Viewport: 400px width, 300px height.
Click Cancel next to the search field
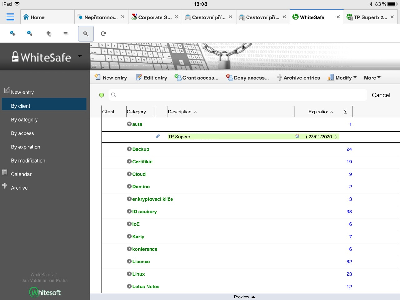[x=381, y=95]
